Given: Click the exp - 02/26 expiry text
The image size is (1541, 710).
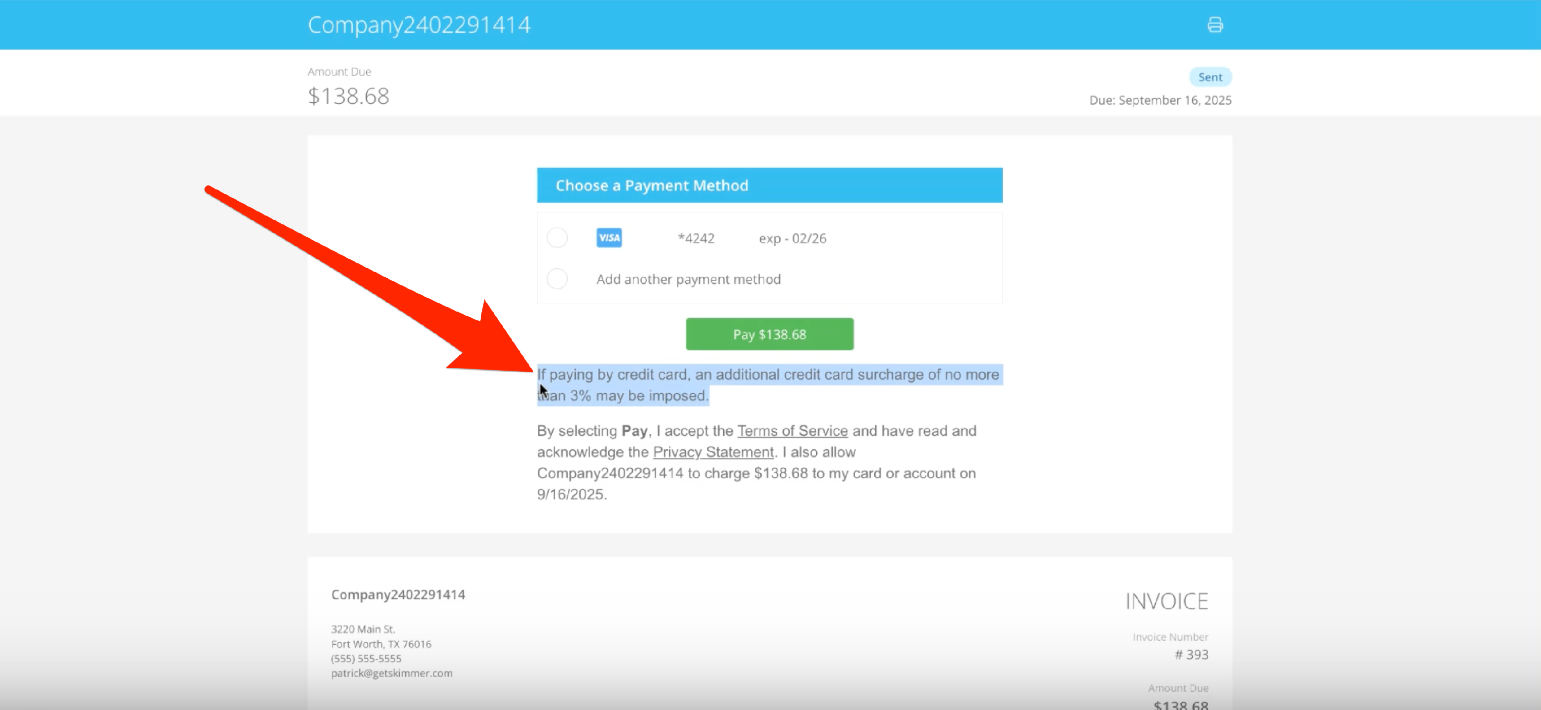Looking at the screenshot, I should [792, 238].
